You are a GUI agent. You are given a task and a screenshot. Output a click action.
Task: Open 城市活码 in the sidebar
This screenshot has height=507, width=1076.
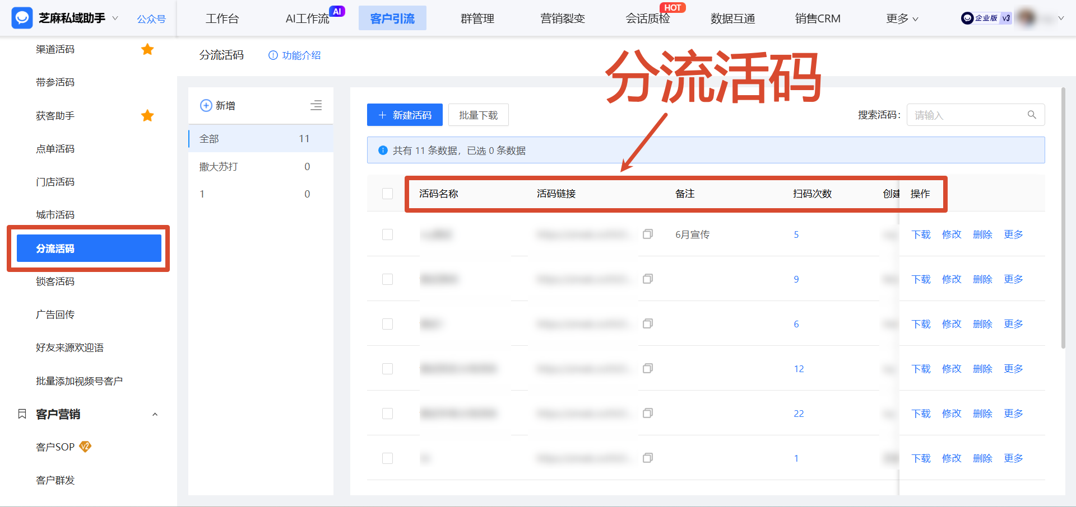pyautogui.click(x=55, y=215)
